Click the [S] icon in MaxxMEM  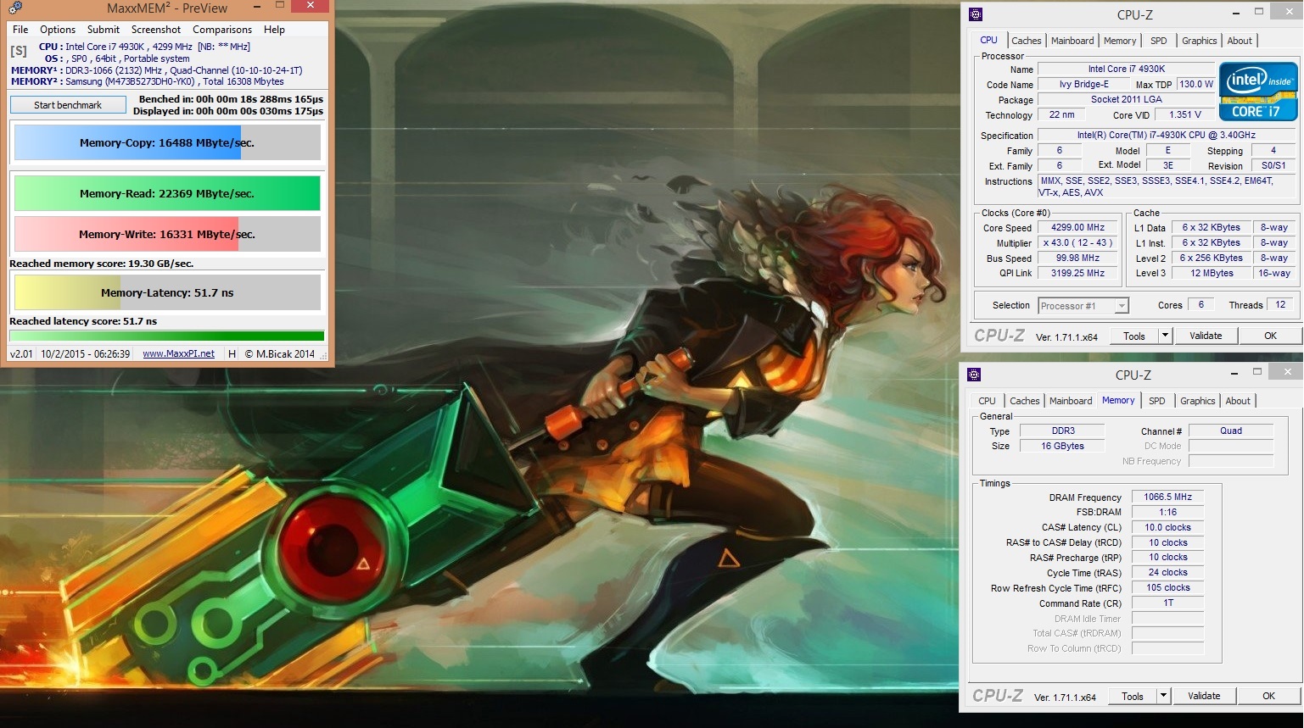[18, 52]
